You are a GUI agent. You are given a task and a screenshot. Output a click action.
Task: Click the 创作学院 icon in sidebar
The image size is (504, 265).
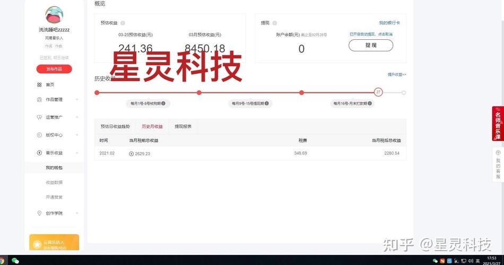pos(39,213)
